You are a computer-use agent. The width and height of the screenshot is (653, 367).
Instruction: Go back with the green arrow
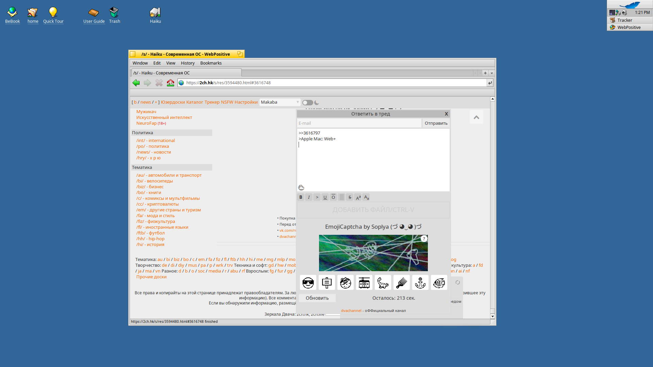[136, 83]
